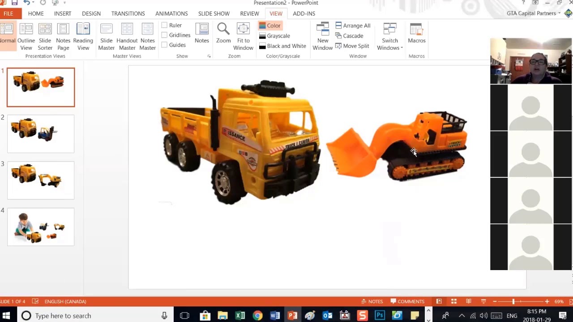This screenshot has width=573, height=322.
Task: Click spell check icon in status bar
Action: pyautogui.click(x=35, y=301)
